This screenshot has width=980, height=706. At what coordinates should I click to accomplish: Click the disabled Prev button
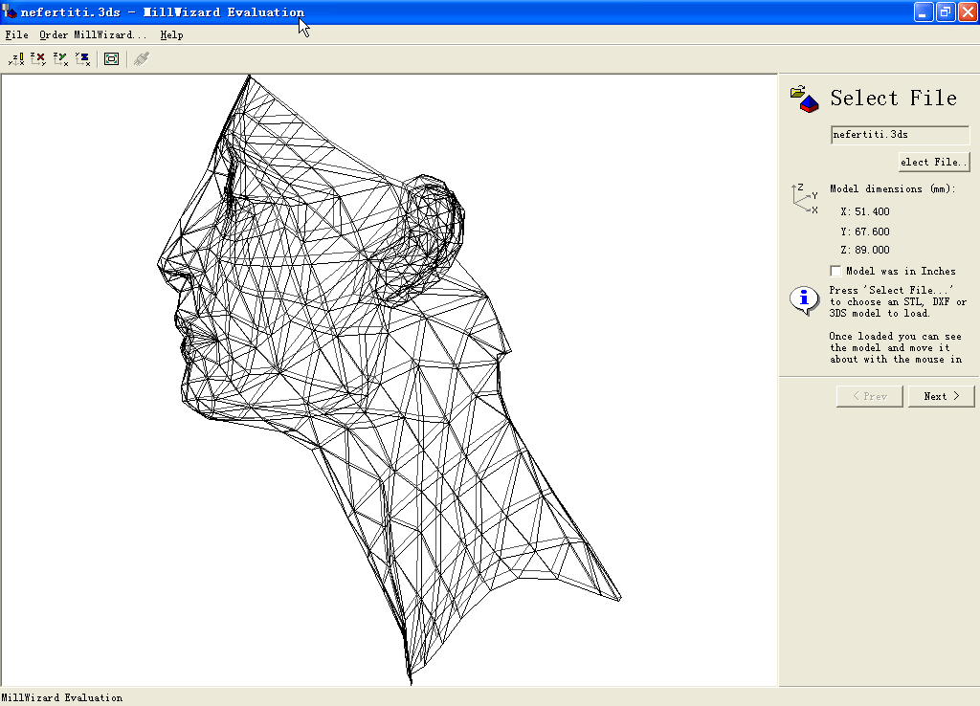pos(869,396)
